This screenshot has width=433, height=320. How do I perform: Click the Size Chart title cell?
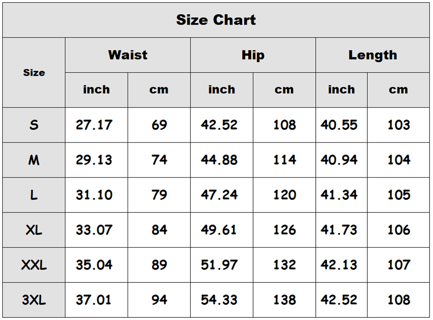pos(216,20)
